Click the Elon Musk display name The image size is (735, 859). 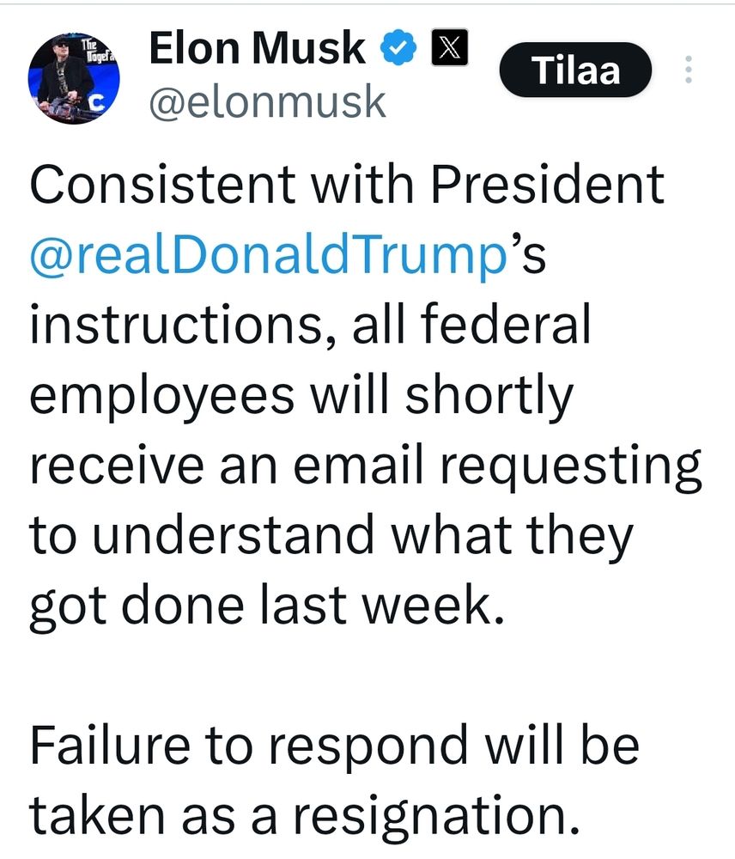click(258, 50)
